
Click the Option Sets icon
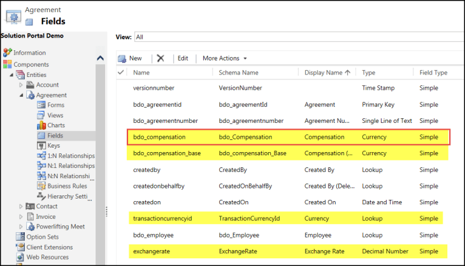[x=21, y=237]
